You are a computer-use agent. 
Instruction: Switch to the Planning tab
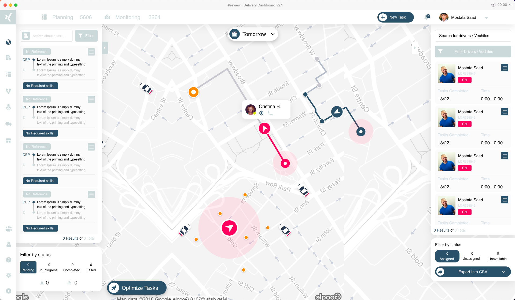coord(62,17)
